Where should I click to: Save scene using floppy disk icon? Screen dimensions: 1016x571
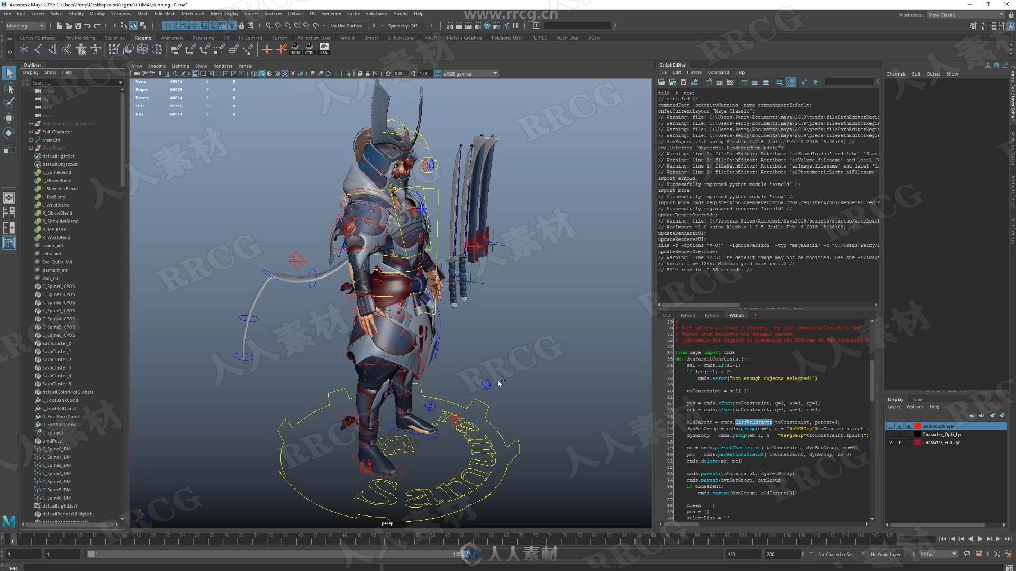(x=78, y=25)
